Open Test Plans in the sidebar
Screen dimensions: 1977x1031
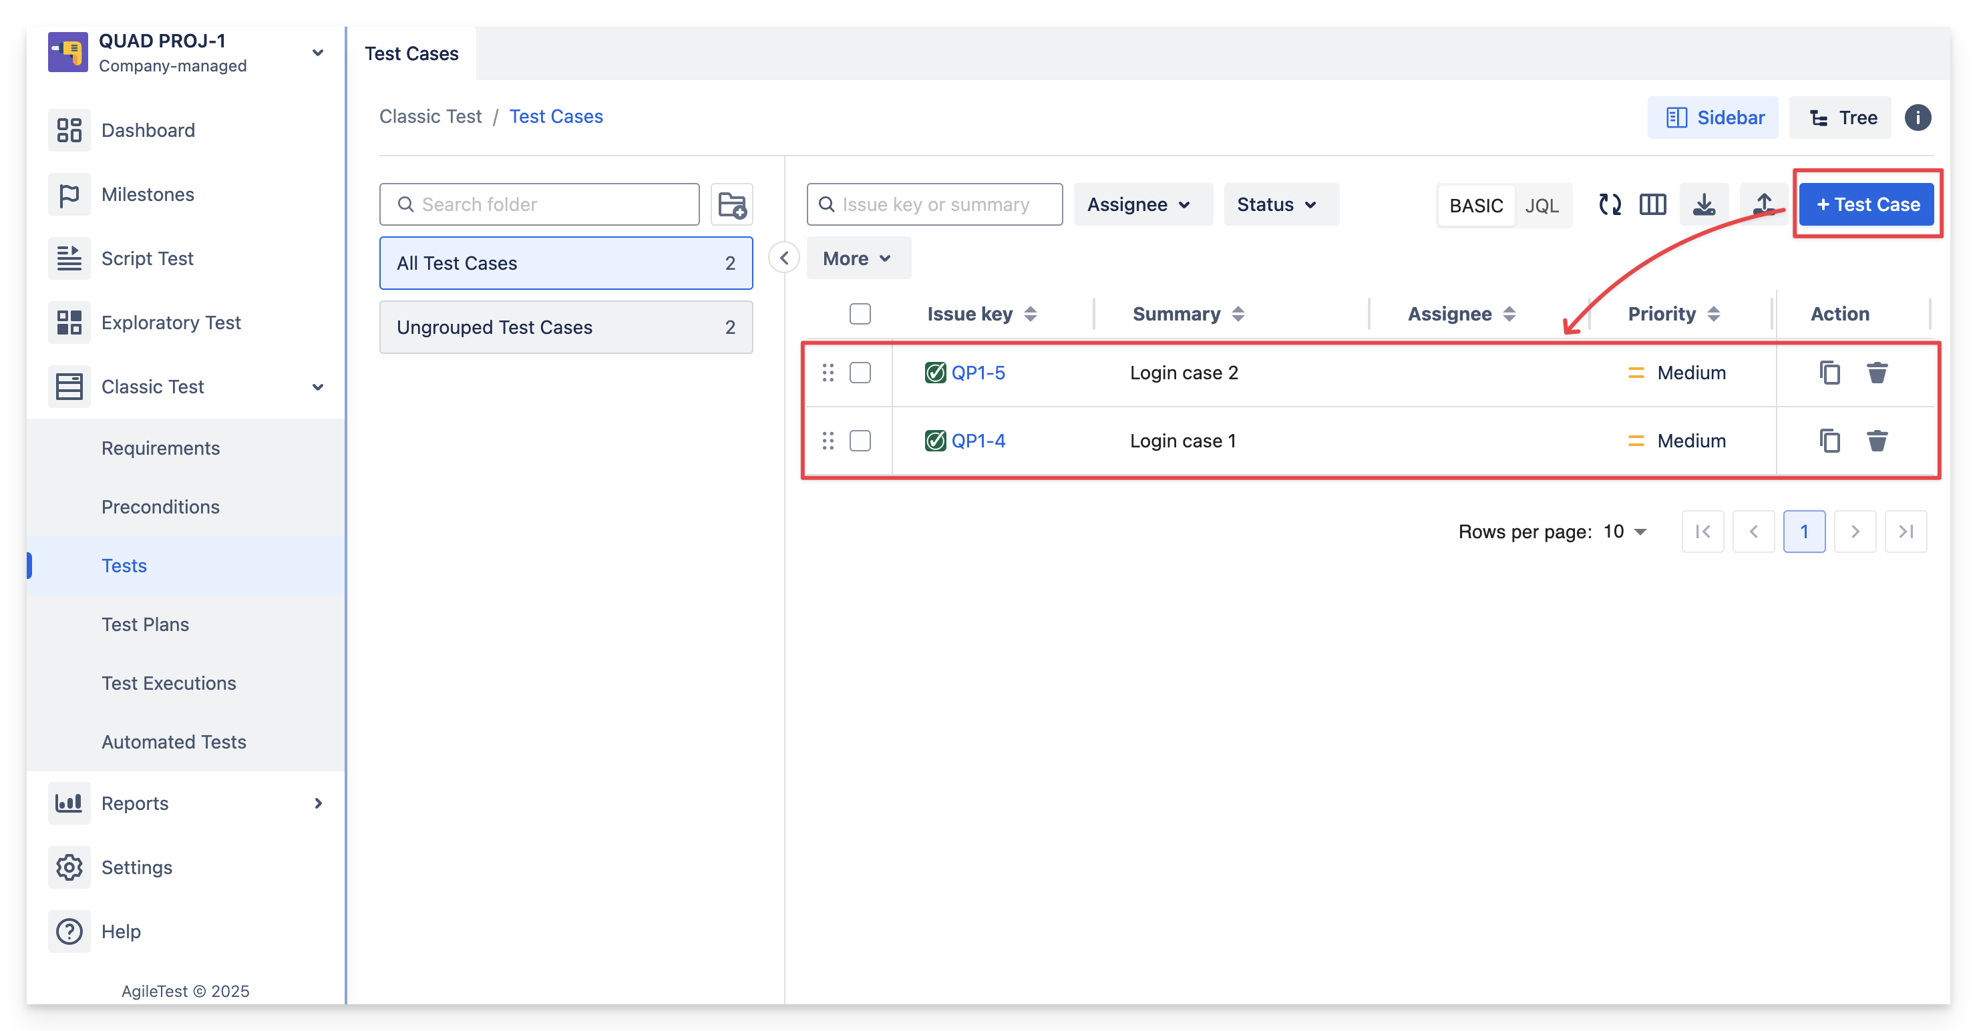pyautogui.click(x=145, y=624)
